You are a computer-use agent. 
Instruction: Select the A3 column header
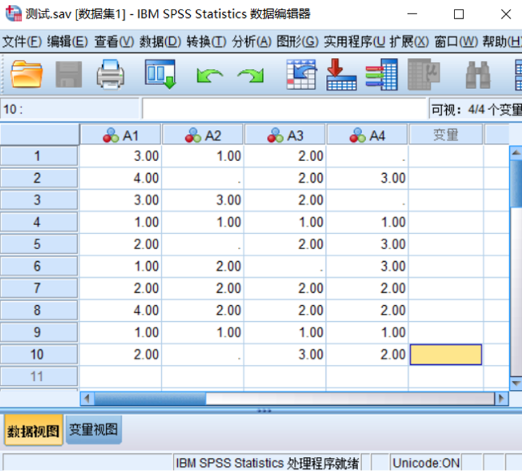pyautogui.click(x=285, y=135)
